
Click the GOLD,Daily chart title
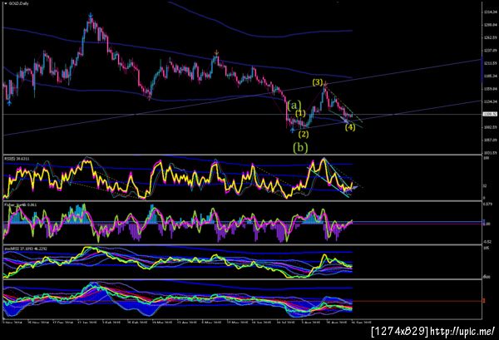pyautogui.click(x=18, y=3)
